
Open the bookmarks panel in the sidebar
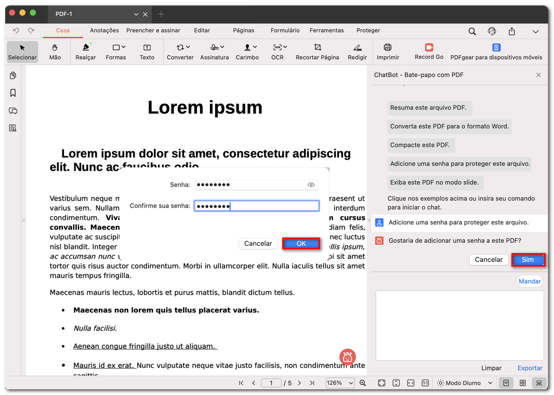pos(13,93)
